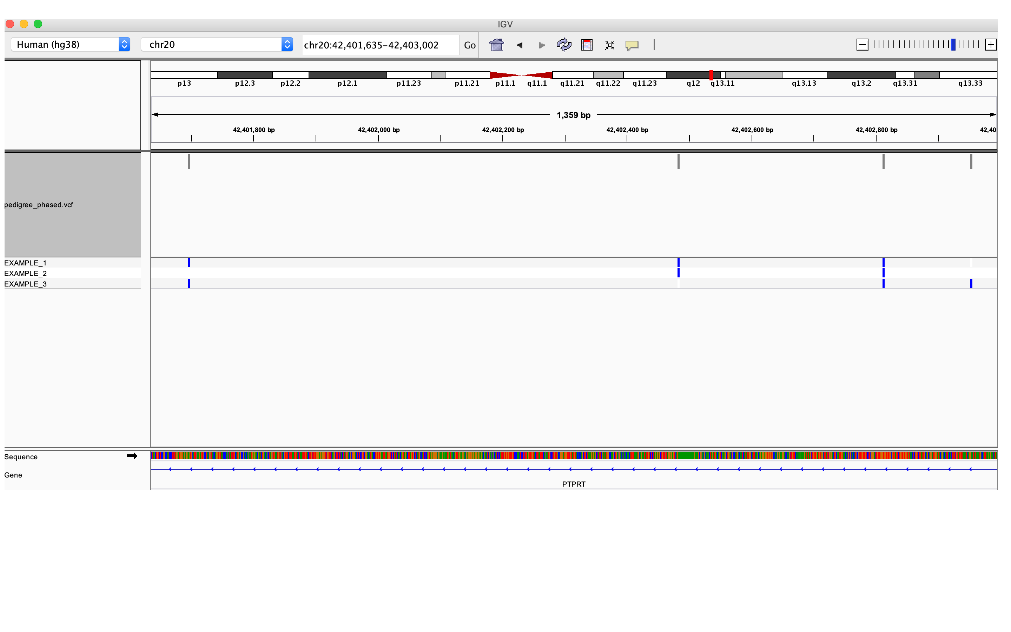Click the region of interest icon
This screenshot has height=632, width=1011.
(x=587, y=45)
